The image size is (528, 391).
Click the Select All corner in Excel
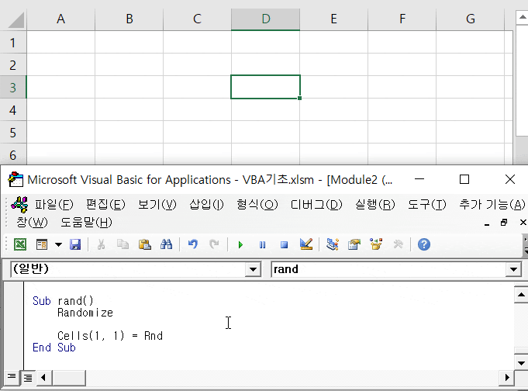pos(16,20)
